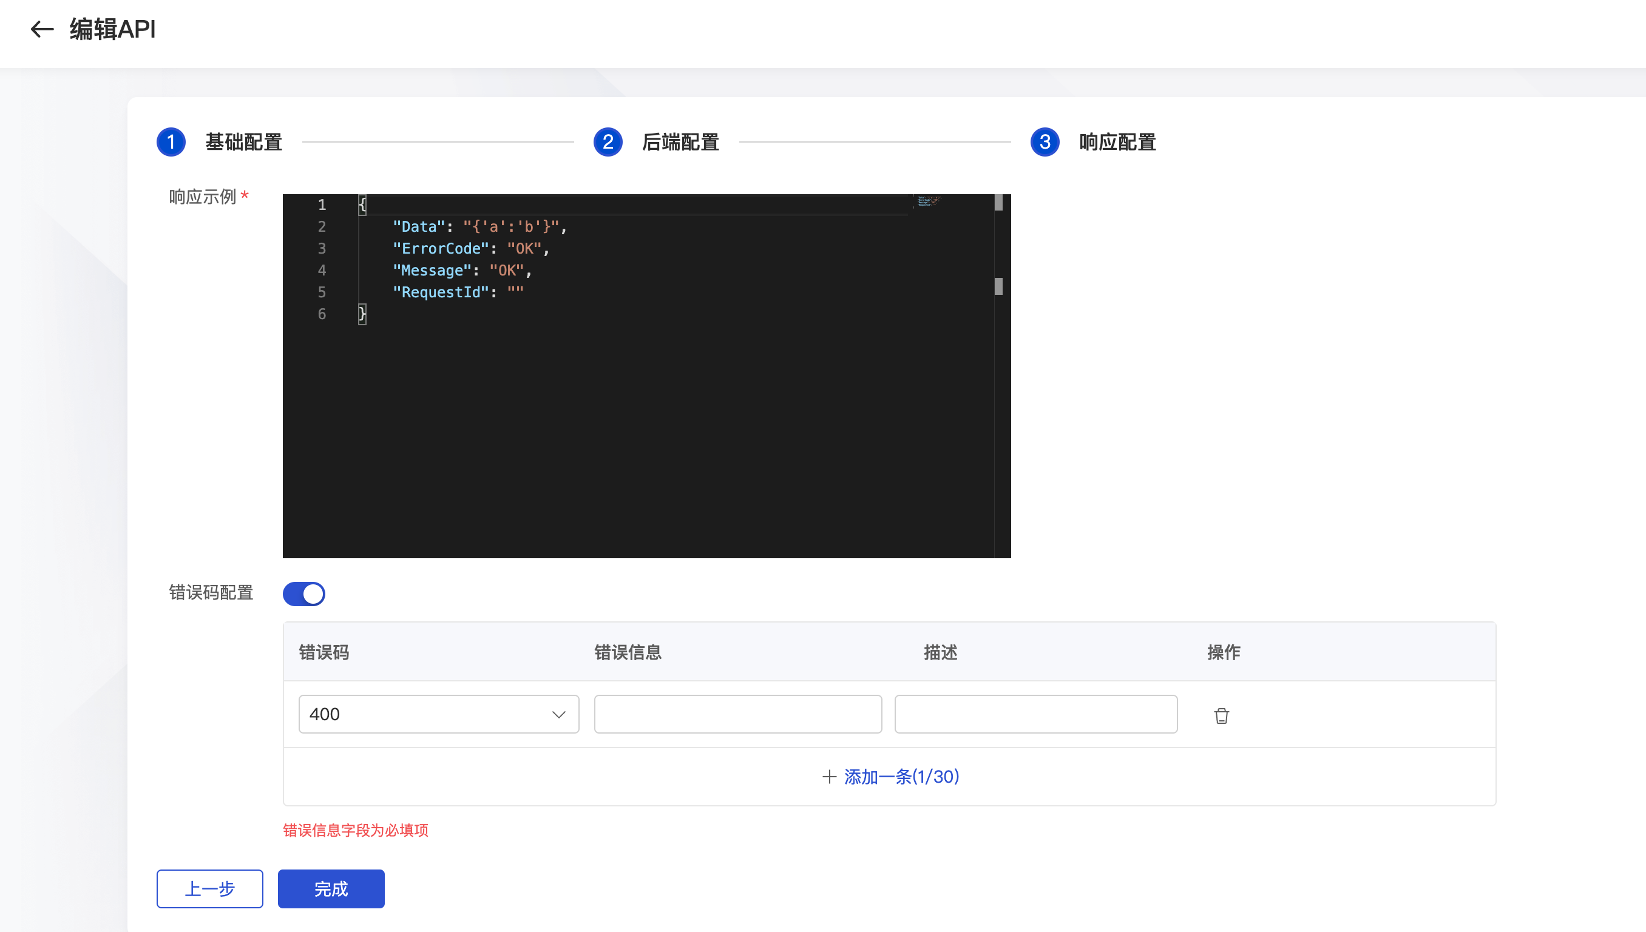The height and width of the screenshot is (932, 1646).
Task: Click the 完成 button
Action: click(x=331, y=888)
